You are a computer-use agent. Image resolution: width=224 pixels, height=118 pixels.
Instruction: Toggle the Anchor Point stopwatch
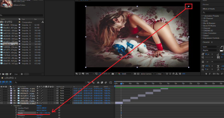click(x=16, y=108)
